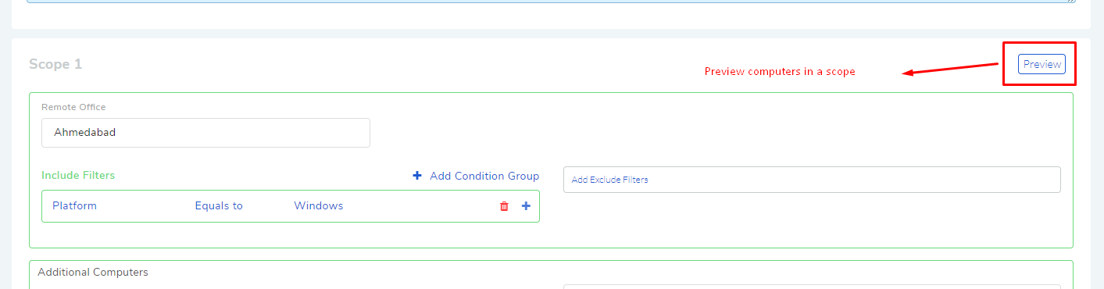
Task: Click the resize grip of the top text area
Action: pos(1070,2)
